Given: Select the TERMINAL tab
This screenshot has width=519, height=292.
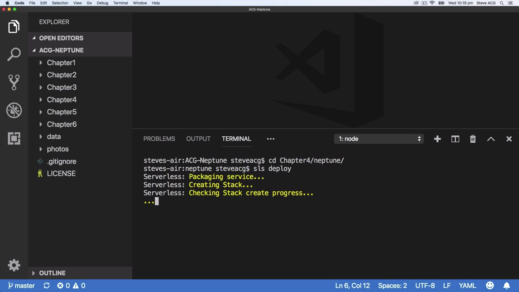Looking at the screenshot, I should 236,139.
